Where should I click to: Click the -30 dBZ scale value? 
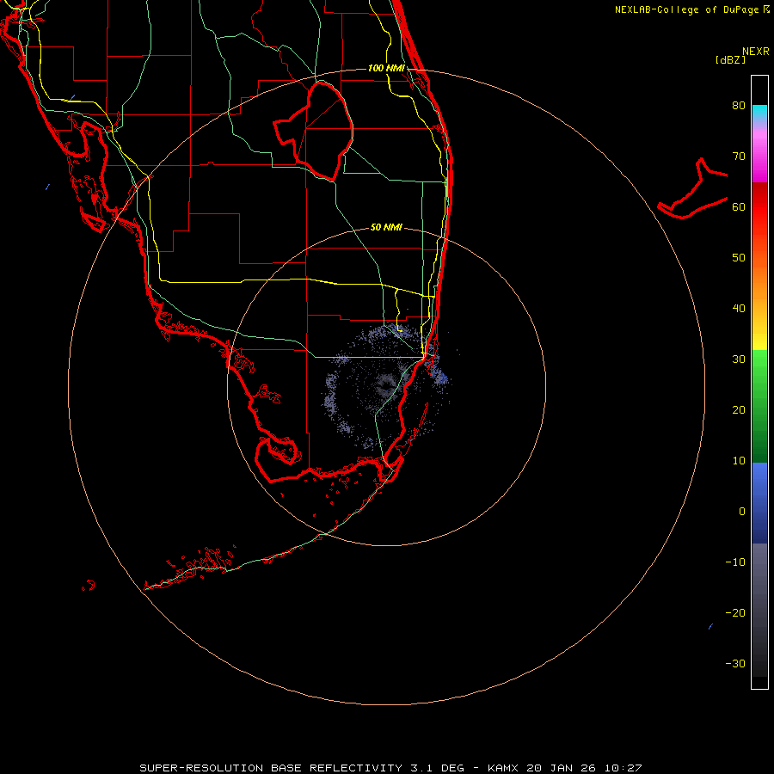click(735, 664)
